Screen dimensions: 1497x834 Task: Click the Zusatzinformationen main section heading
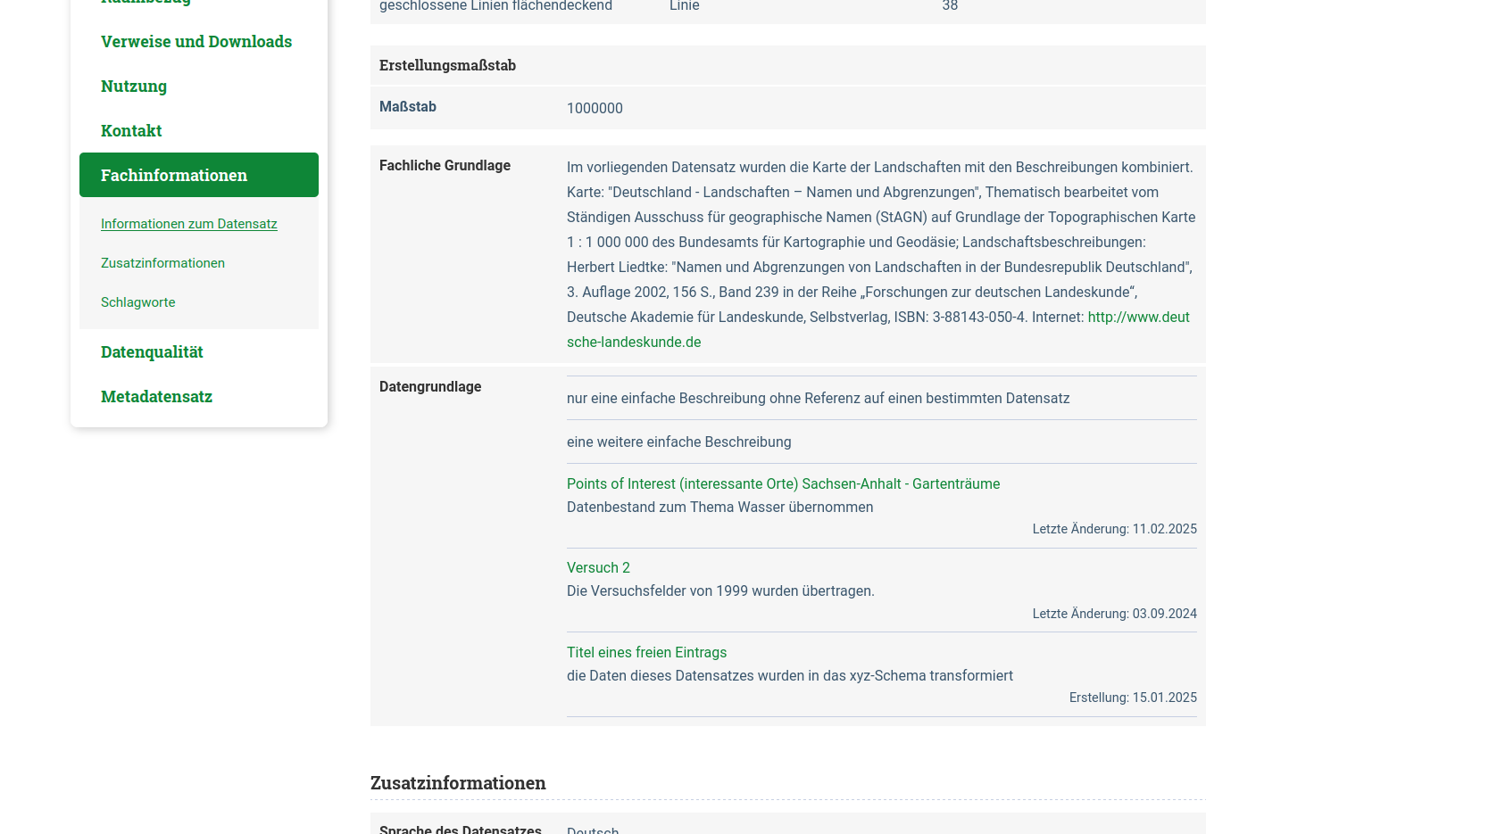458,783
